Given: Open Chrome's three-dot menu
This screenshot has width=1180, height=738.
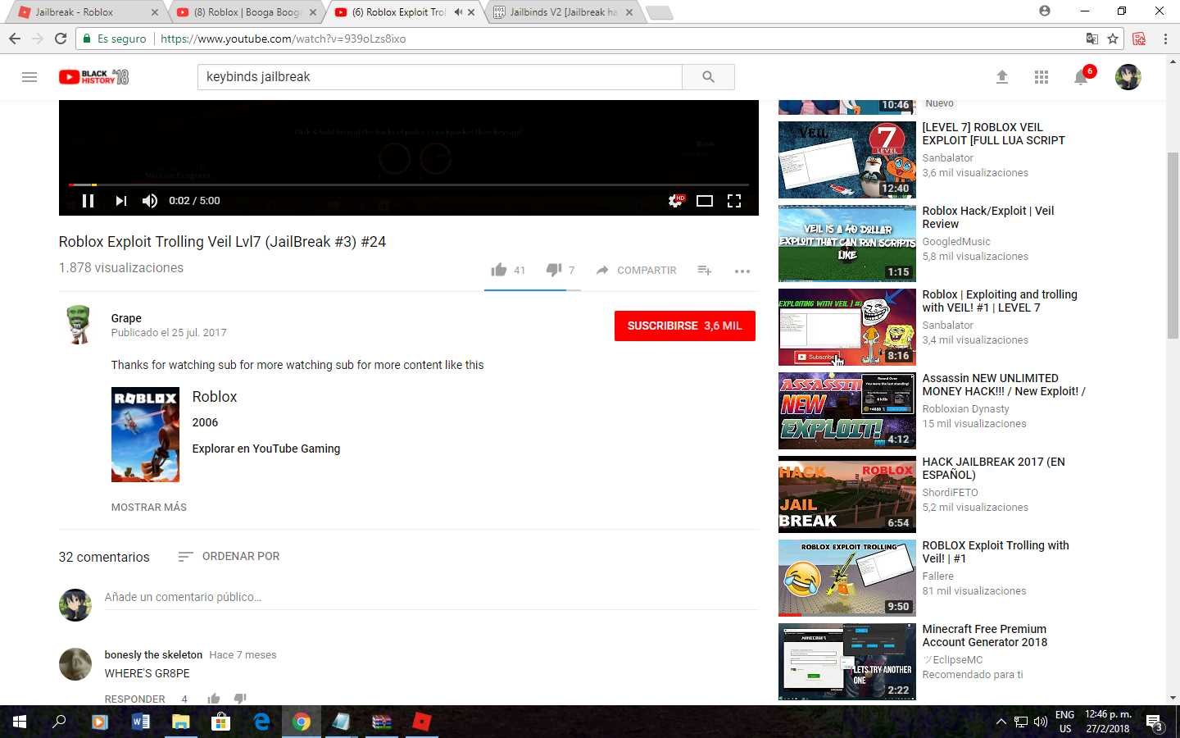Looking at the screenshot, I should click(x=1165, y=39).
